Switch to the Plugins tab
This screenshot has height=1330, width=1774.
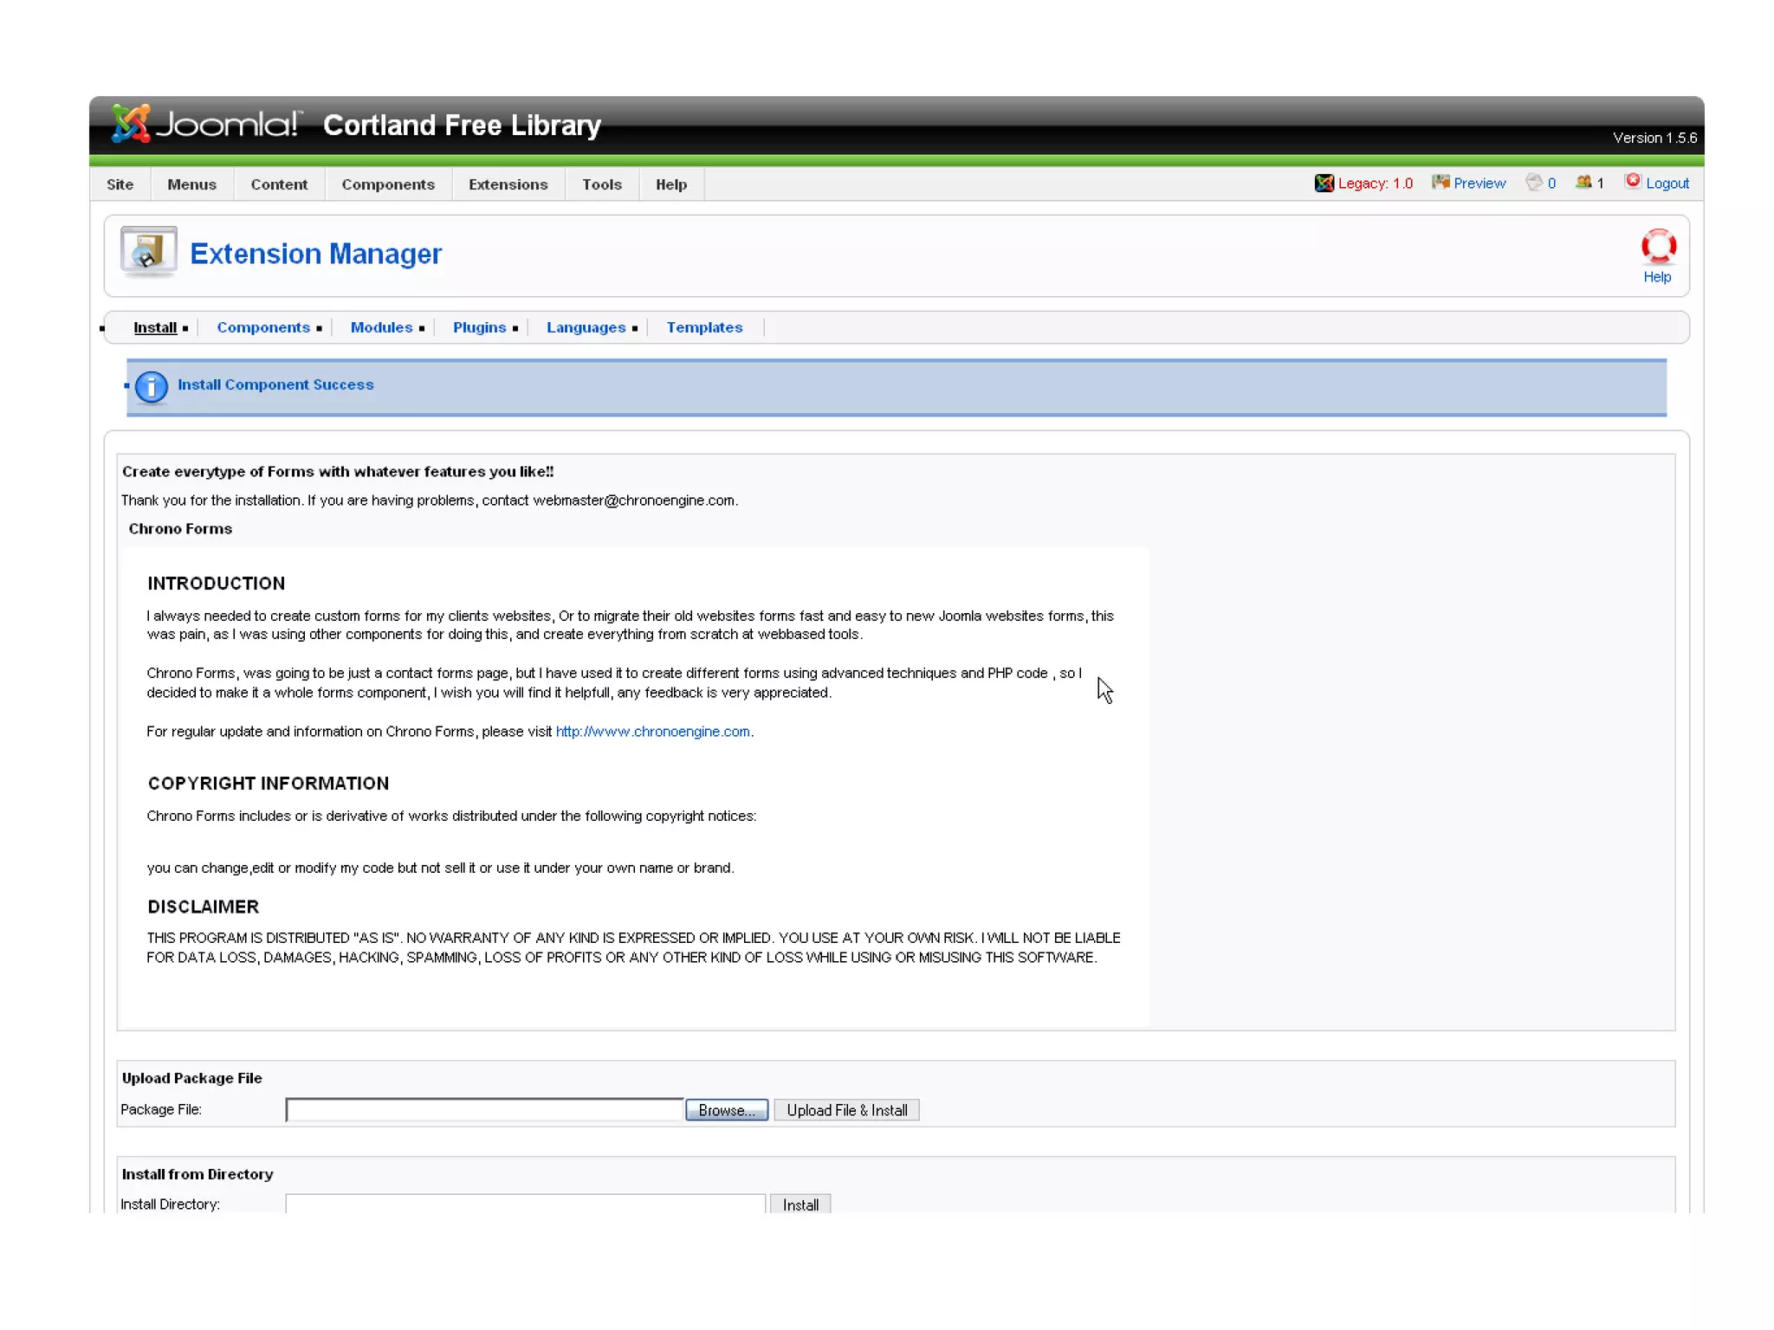[479, 327]
